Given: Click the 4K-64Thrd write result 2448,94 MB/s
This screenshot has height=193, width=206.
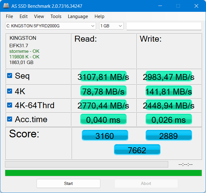Looking at the screenshot, I should click(169, 105).
